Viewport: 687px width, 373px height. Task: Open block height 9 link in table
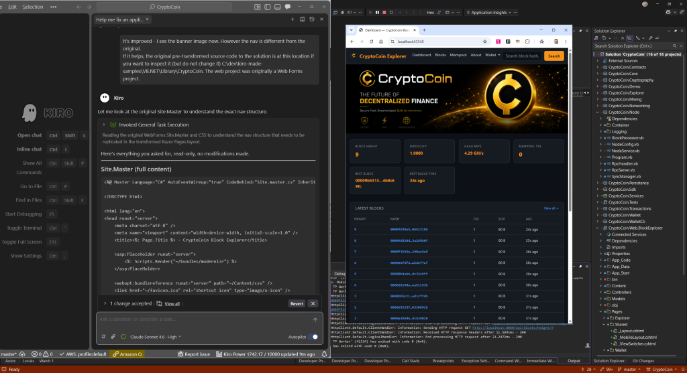point(356,230)
